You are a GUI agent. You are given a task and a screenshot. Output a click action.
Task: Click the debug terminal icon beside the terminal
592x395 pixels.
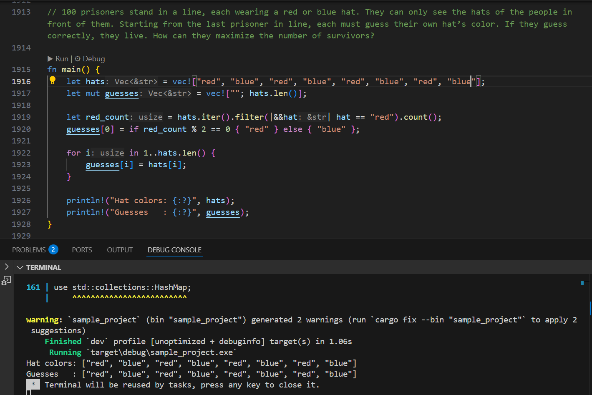pyautogui.click(x=6, y=281)
